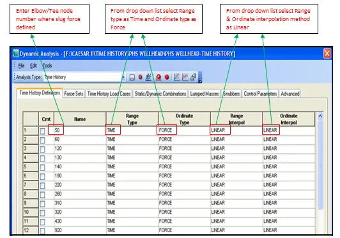Tick the Cmt checkbox for row 3 (120)
Viewport: 340px width, 238px height.
pyautogui.click(x=42, y=149)
